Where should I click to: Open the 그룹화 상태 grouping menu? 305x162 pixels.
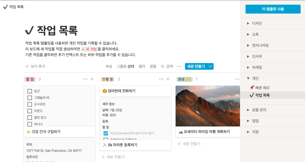(125, 66)
